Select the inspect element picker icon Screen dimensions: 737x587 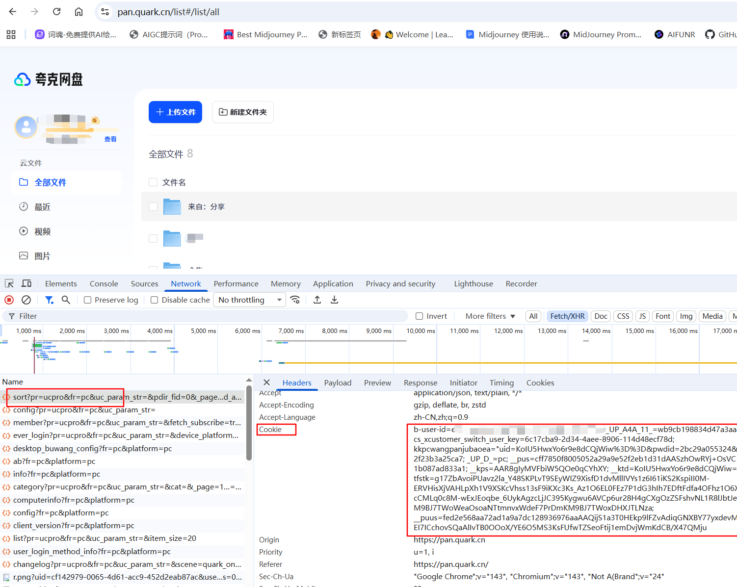[x=9, y=283]
